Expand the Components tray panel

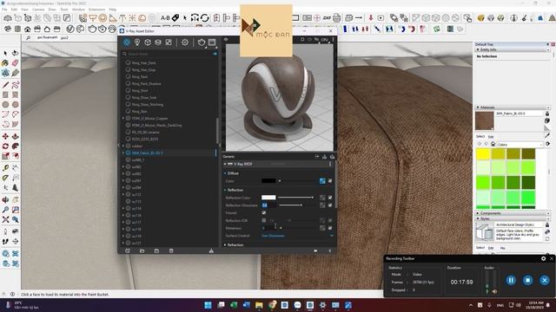tap(478, 213)
